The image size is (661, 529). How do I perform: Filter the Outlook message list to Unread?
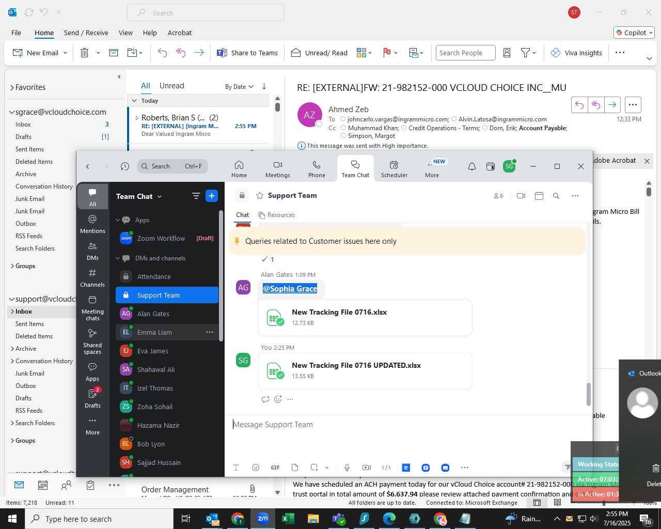[171, 86]
